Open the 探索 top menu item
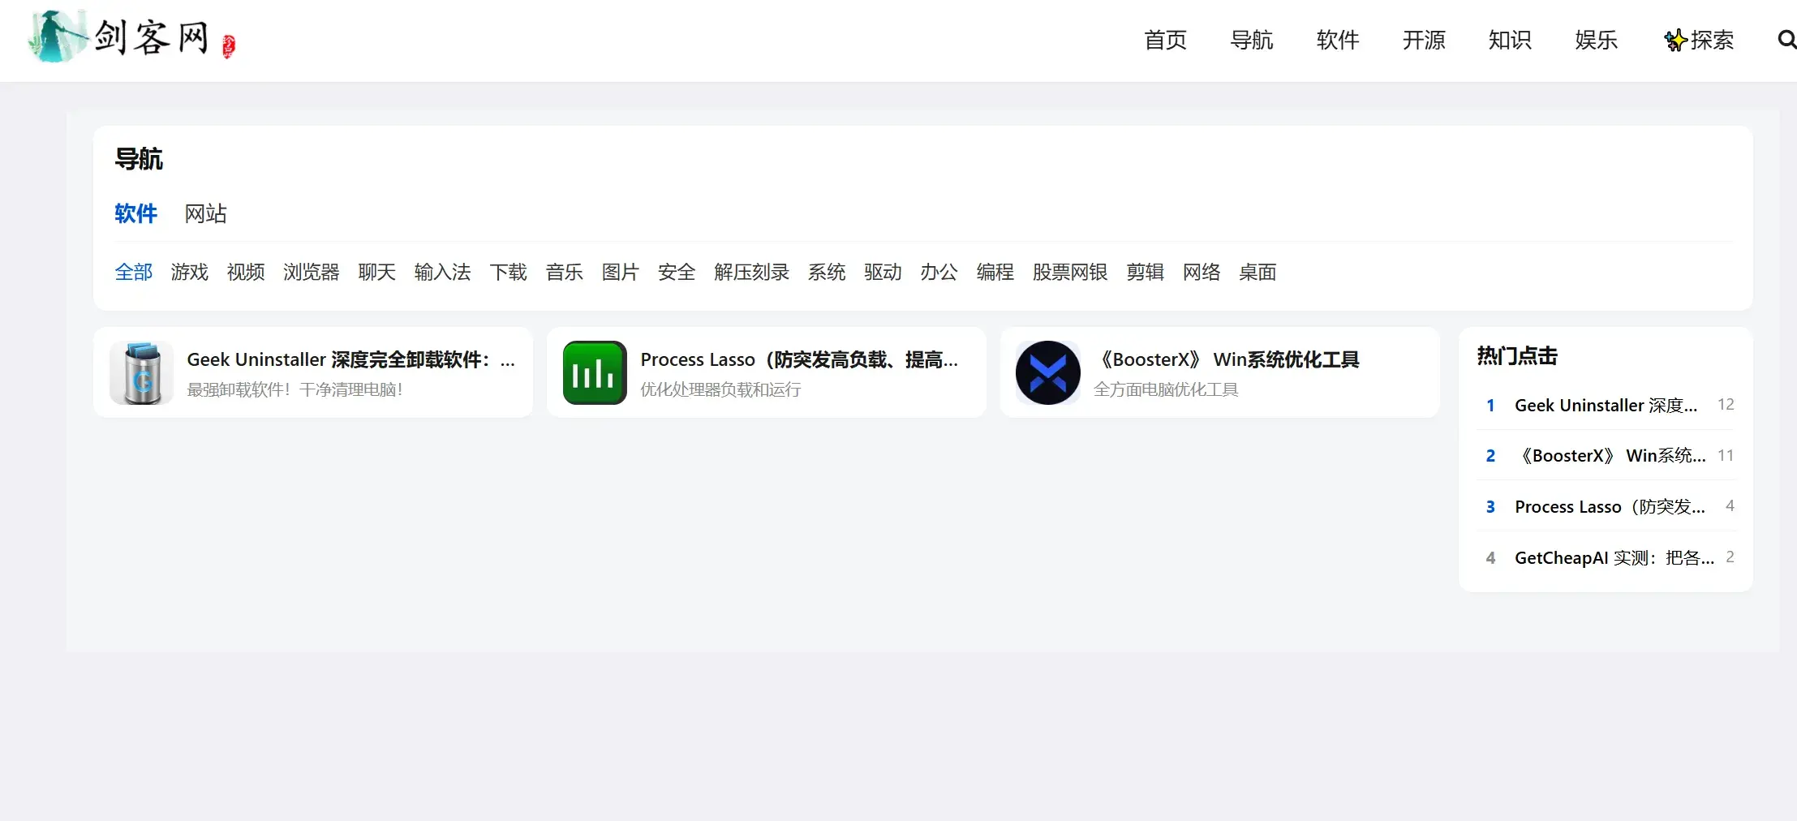The width and height of the screenshot is (1797, 821). tap(1712, 40)
